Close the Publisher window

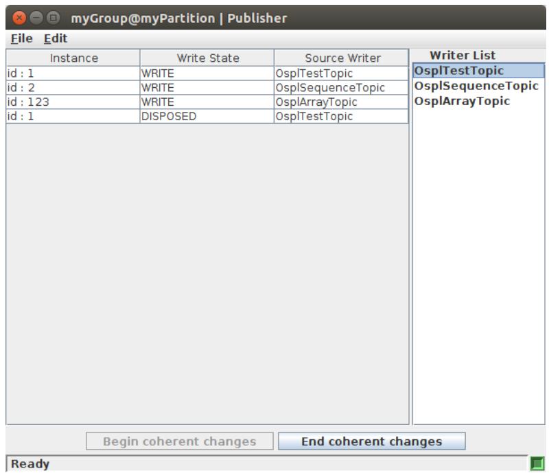[x=19, y=18]
